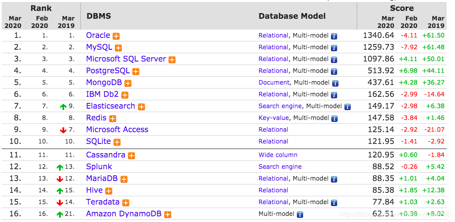Click the Key-value link in Redis row
455x222 pixels.
tap(274, 118)
